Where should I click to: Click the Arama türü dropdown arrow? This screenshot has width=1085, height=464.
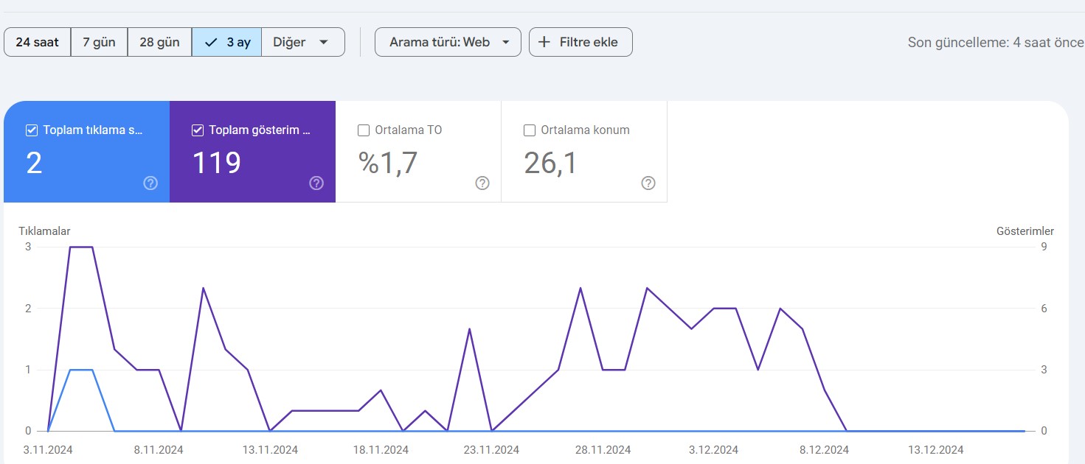[506, 42]
